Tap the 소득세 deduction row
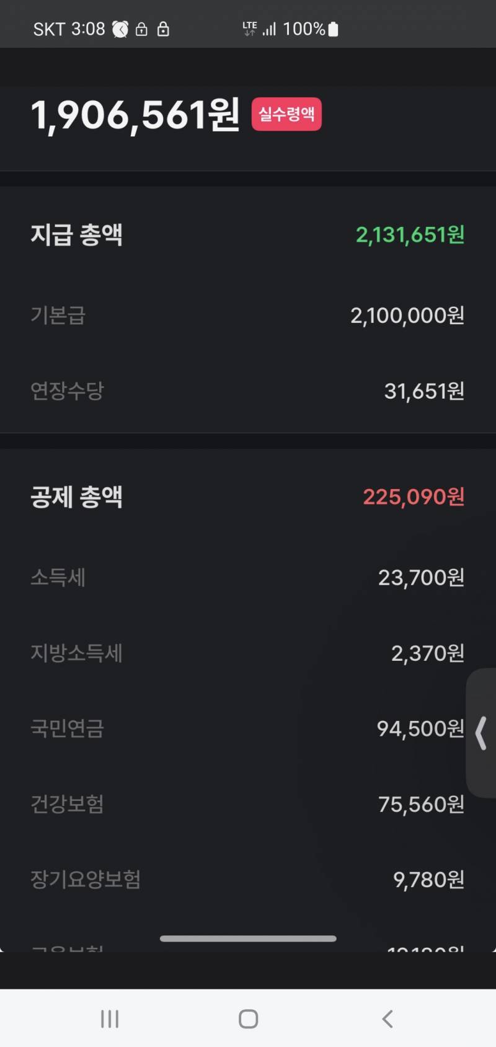Screen dimensions: 496x1047 pyautogui.click(x=248, y=578)
